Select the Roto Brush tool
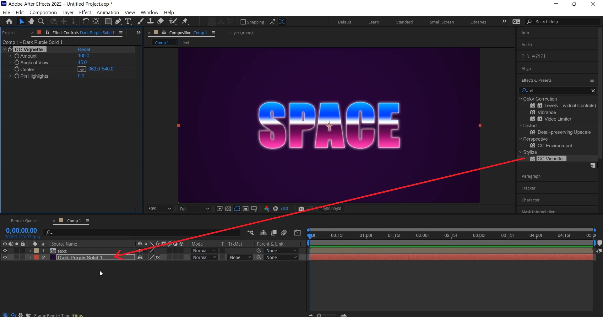Image resolution: width=603 pixels, height=317 pixels. coord(173,22)
